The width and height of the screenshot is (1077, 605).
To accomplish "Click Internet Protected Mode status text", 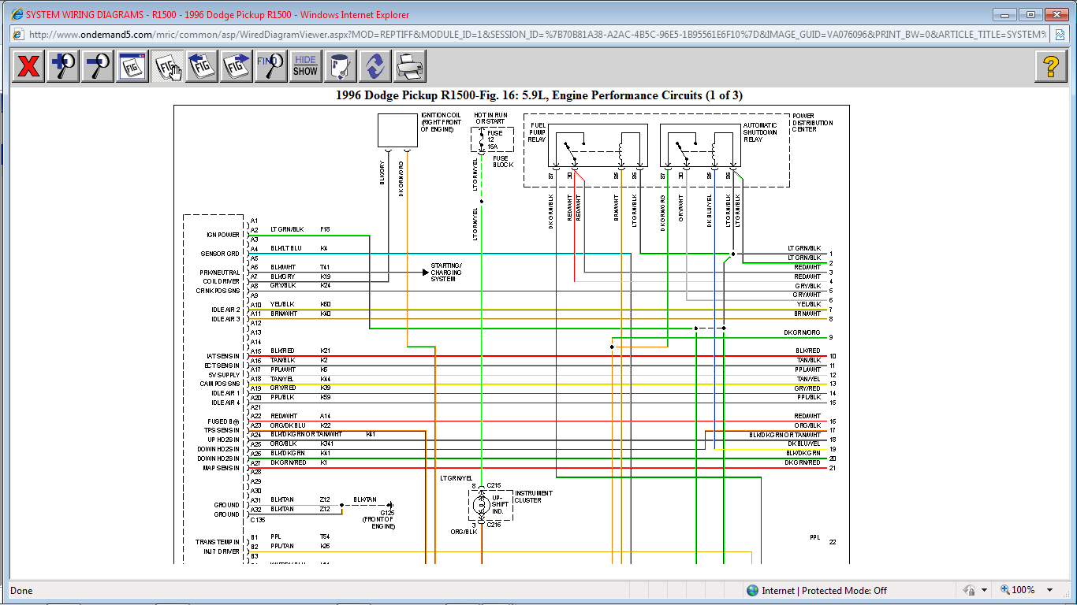I will (823, 590).
